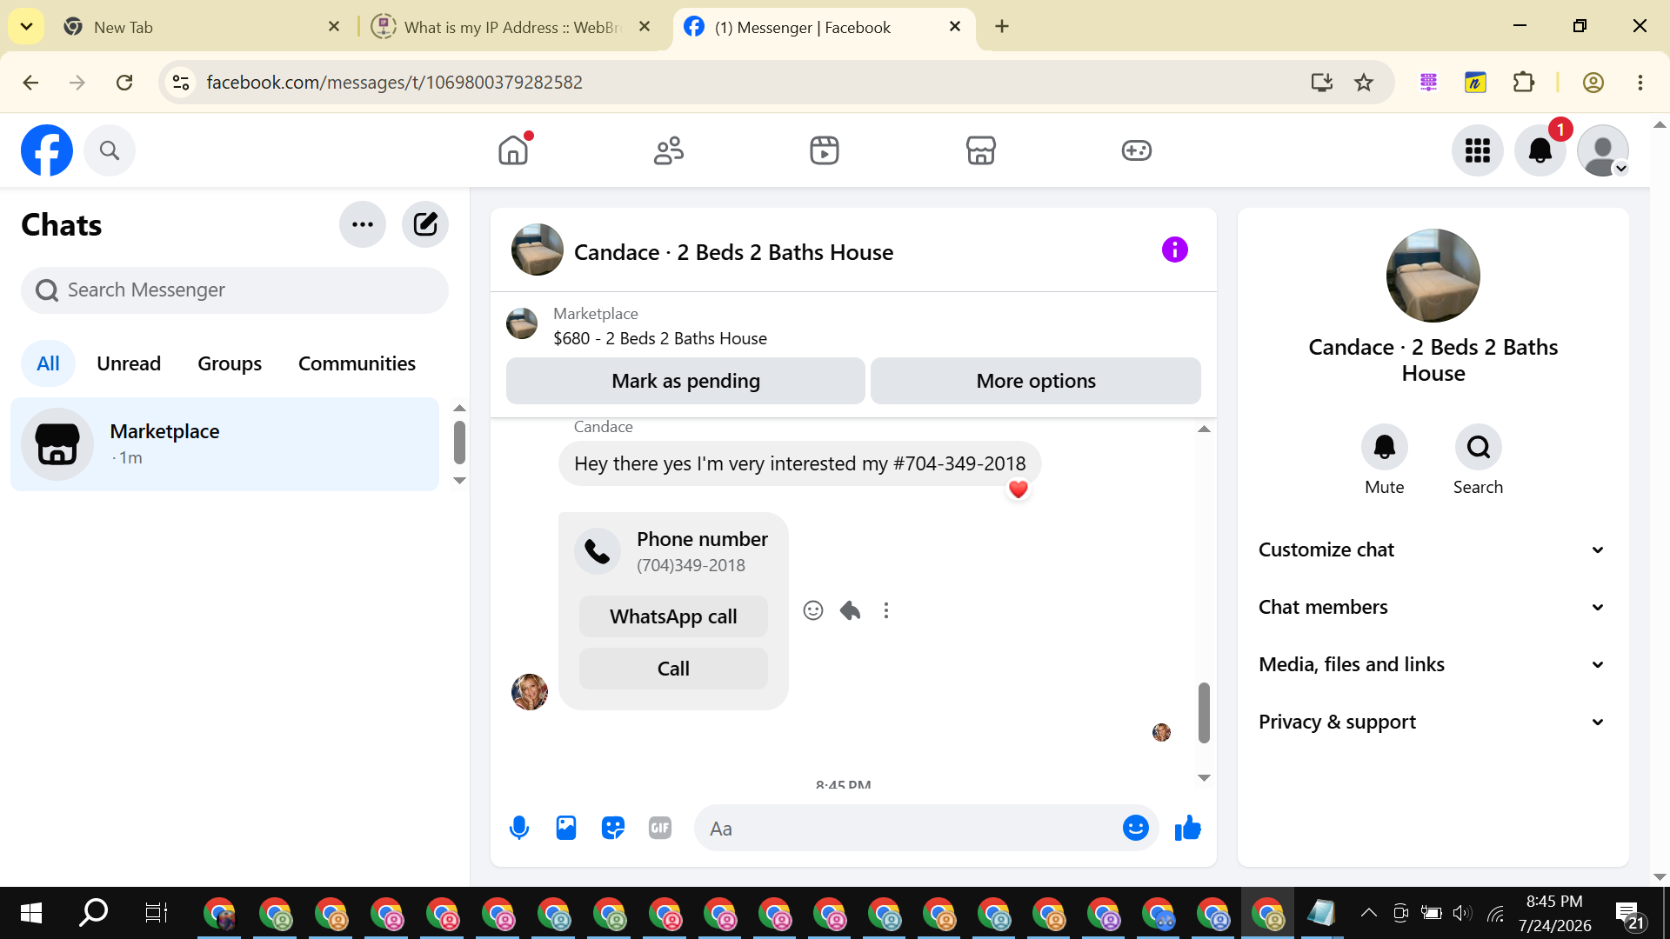The height and width of the screenshot is (939, 1670).
Task: Record a voice clip with microphone icon
Action: click(519, 828)
